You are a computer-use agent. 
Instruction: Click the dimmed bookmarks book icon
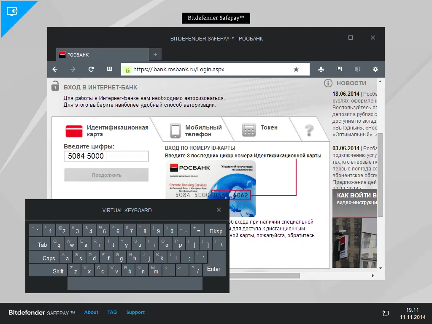357,69
